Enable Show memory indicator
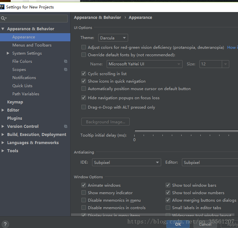This screenshot has width=238, height=228. click(84, 193)
